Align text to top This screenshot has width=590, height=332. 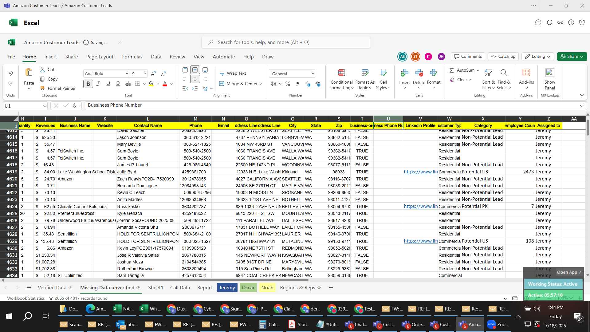185,70
